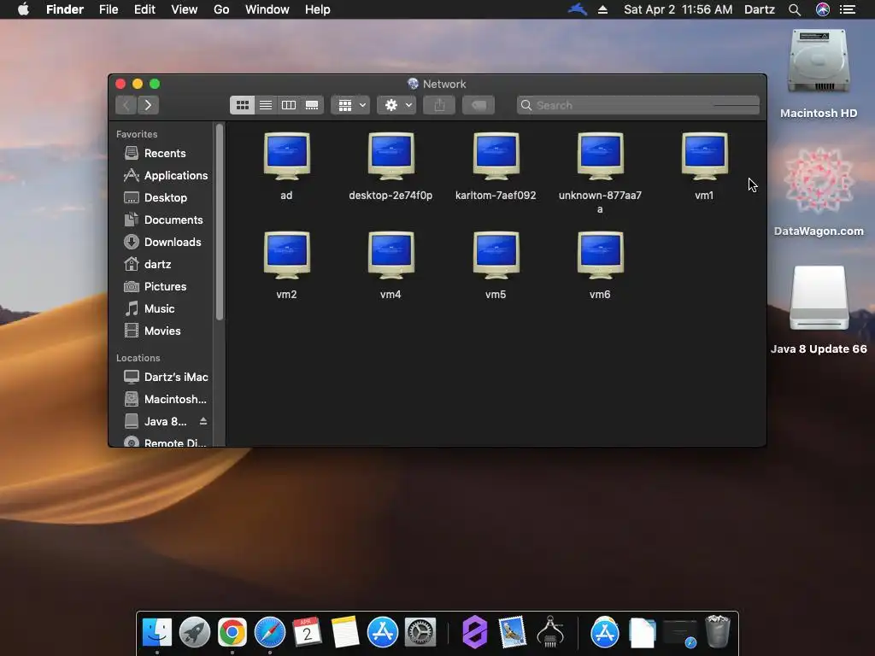Open the vm1 network computer

click(x=704, y=158)
